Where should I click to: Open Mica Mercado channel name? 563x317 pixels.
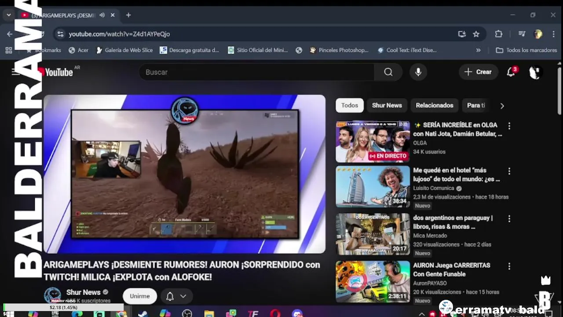(x=430, y=236)
